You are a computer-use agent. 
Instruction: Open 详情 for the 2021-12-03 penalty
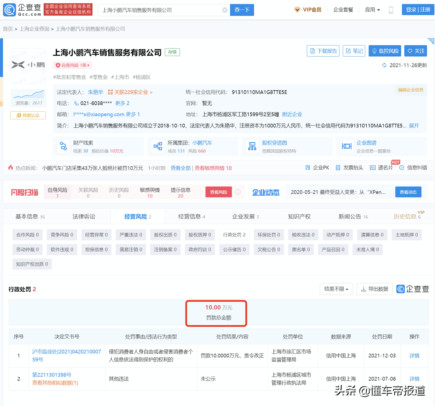pos(414,356)
